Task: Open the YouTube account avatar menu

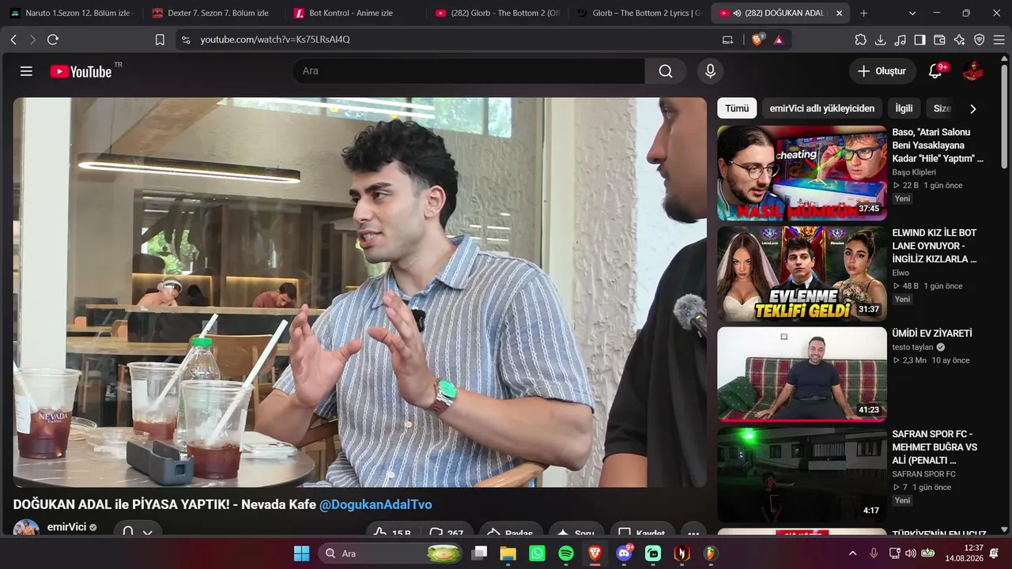Action: [x=973, y=71]
